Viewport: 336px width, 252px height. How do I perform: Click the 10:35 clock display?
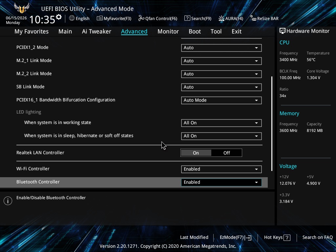pos(42,19)
